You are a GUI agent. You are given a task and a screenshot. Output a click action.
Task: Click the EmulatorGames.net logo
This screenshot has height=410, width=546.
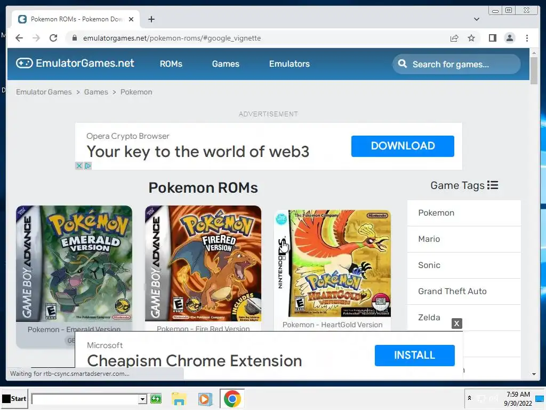75,63
